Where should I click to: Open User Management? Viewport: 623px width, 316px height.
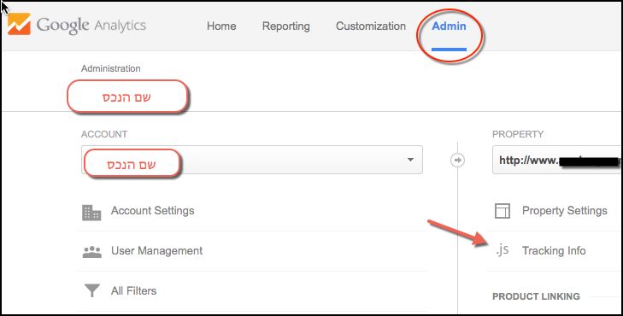click(156, 251)
